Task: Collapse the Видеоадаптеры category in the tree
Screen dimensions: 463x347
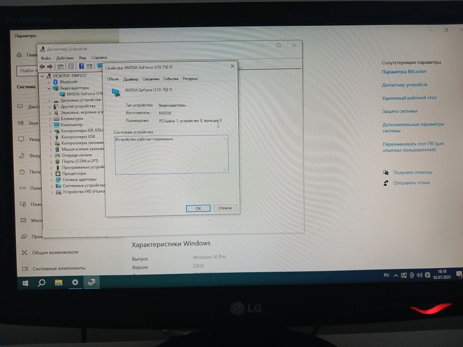Action: point(49,88)
